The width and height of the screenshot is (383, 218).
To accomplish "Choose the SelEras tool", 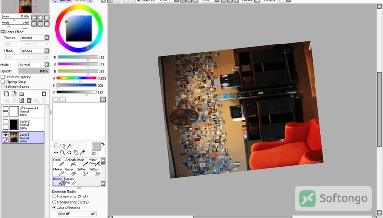I will [x=94, y=172].
